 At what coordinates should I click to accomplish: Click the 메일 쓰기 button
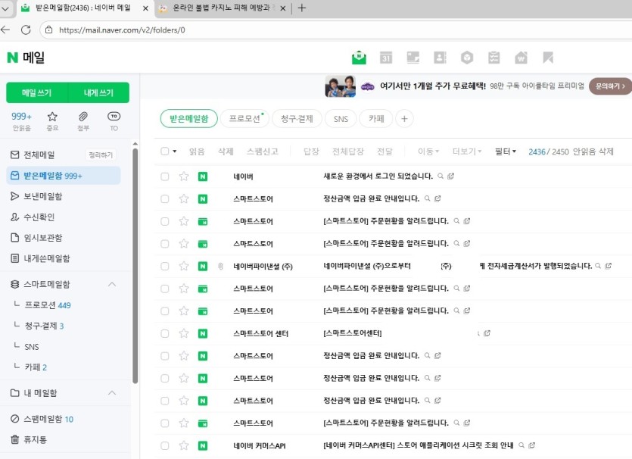click(x=36, y=92)
